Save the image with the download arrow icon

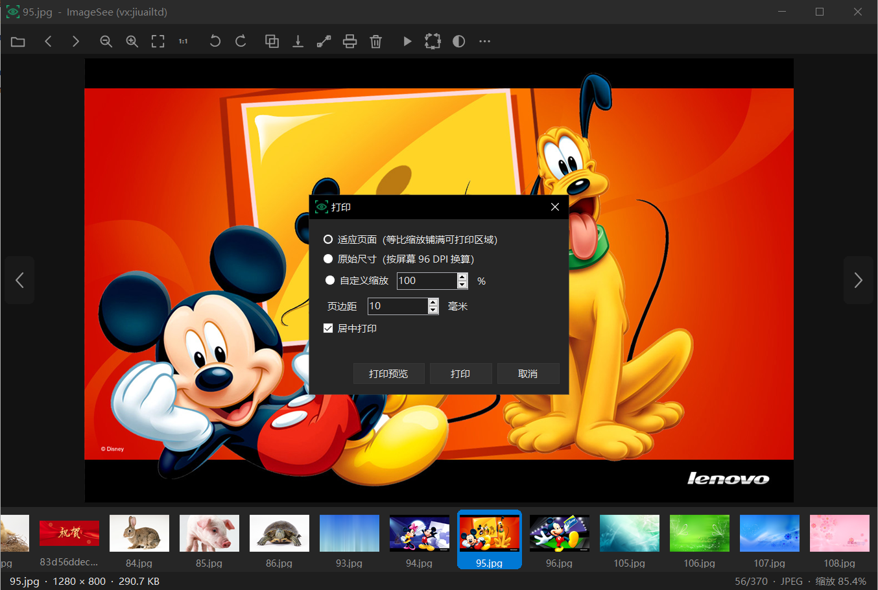pos(298,41)
